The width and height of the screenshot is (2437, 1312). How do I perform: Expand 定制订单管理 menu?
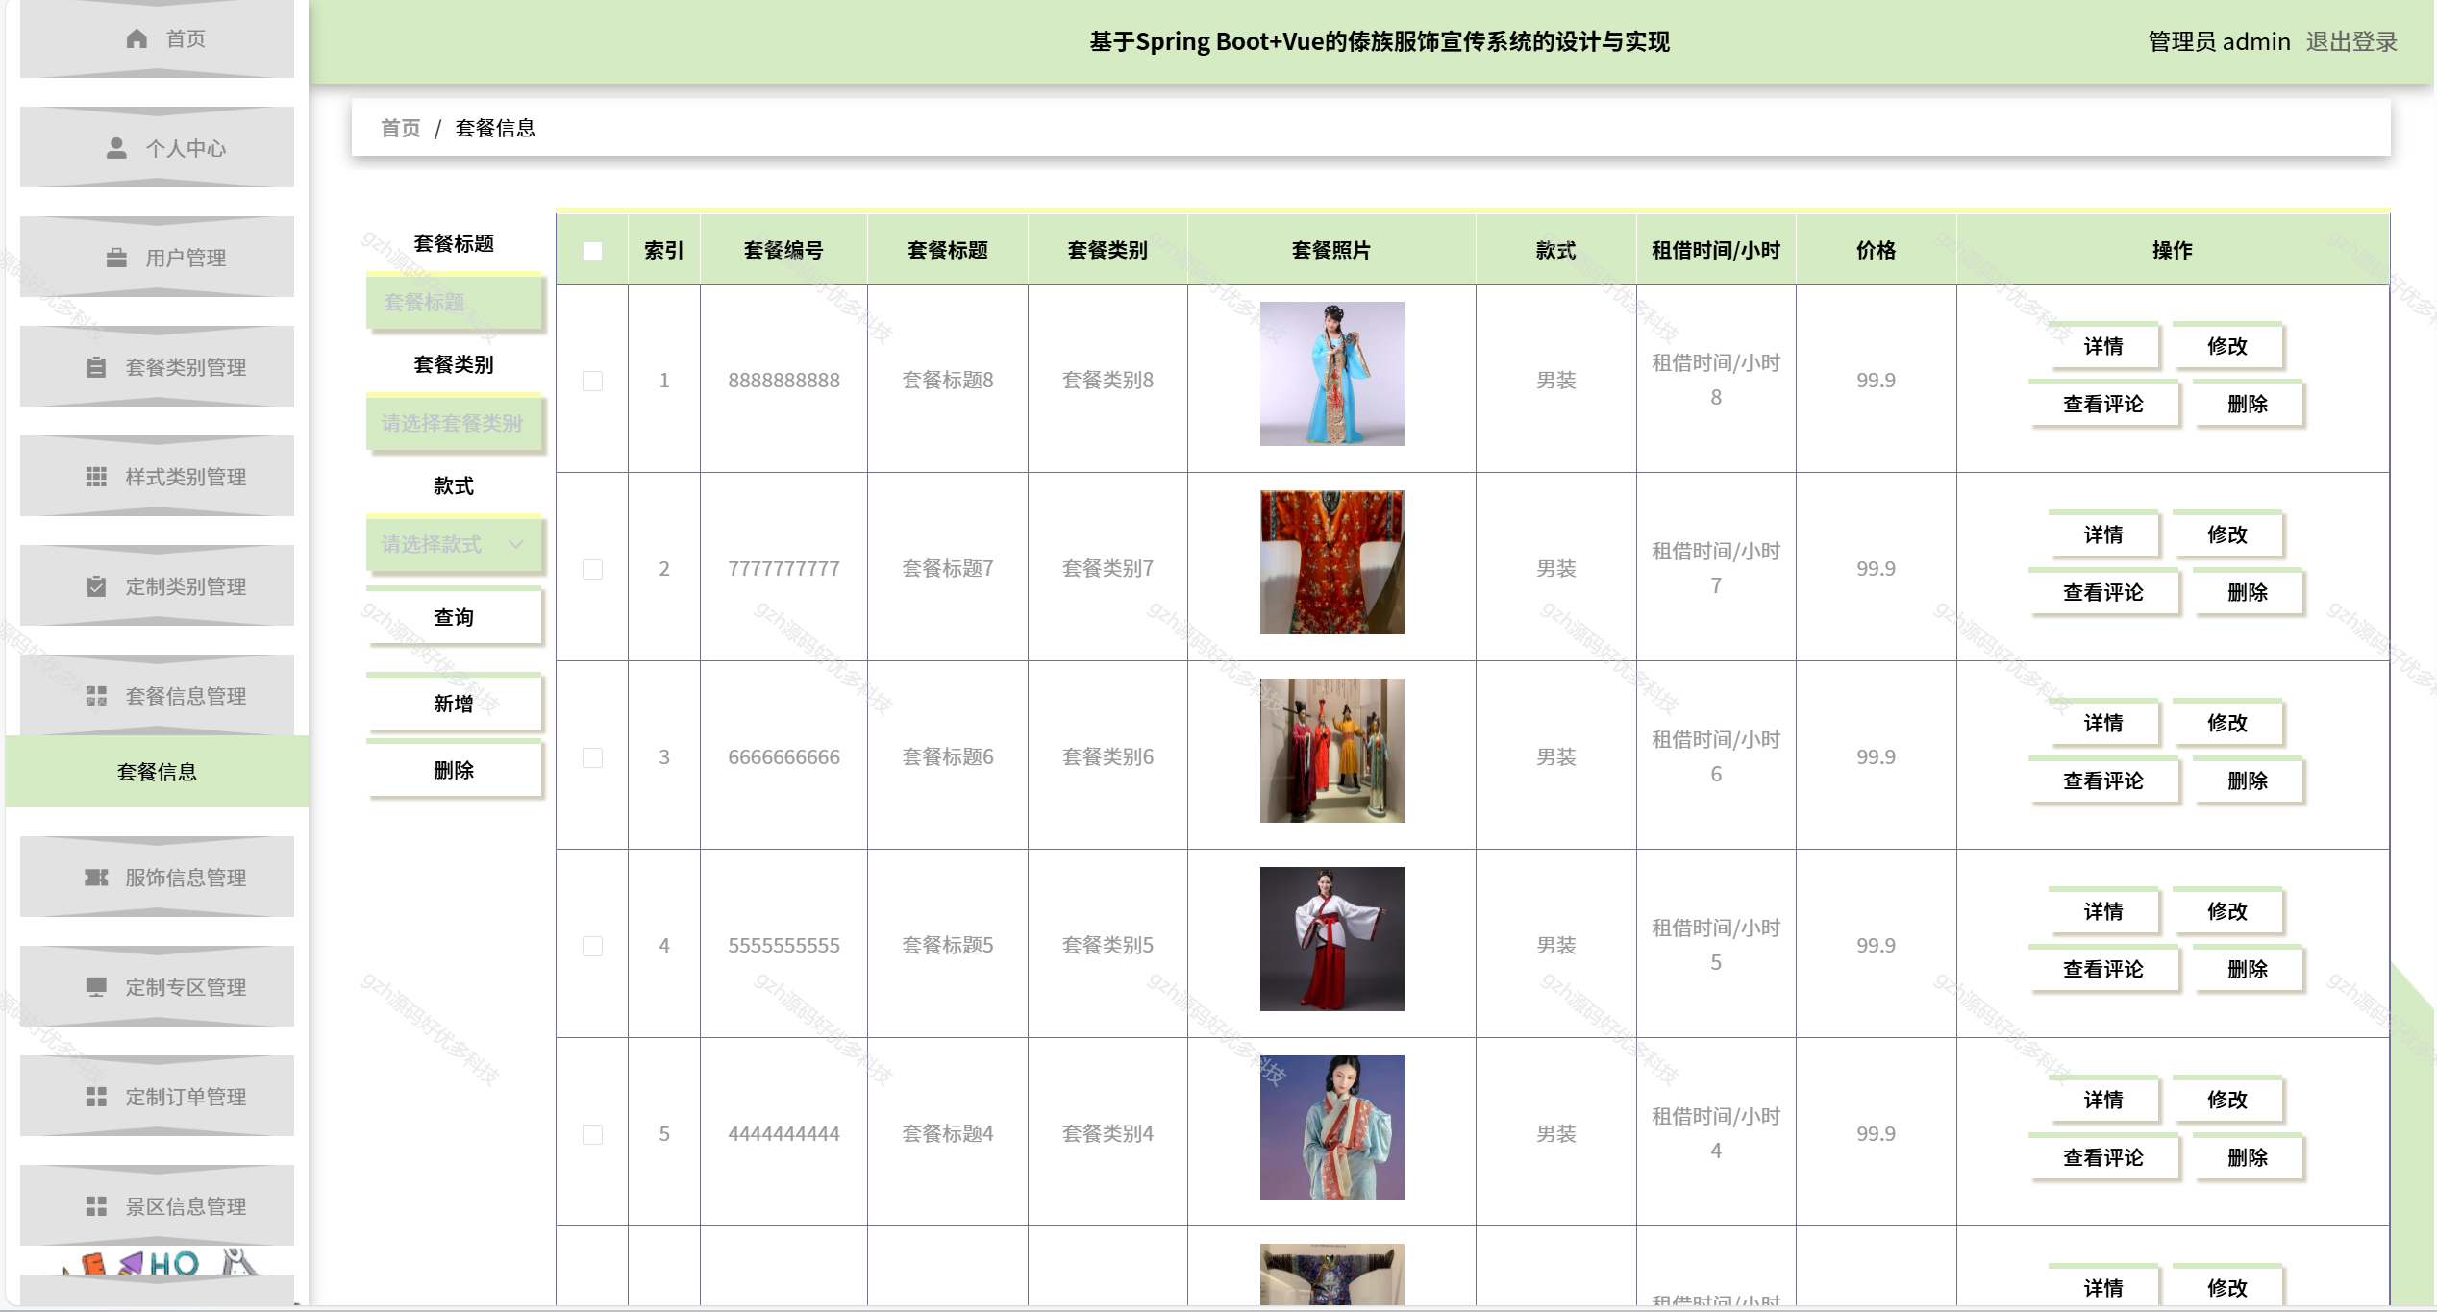(x=157, y=1097)
